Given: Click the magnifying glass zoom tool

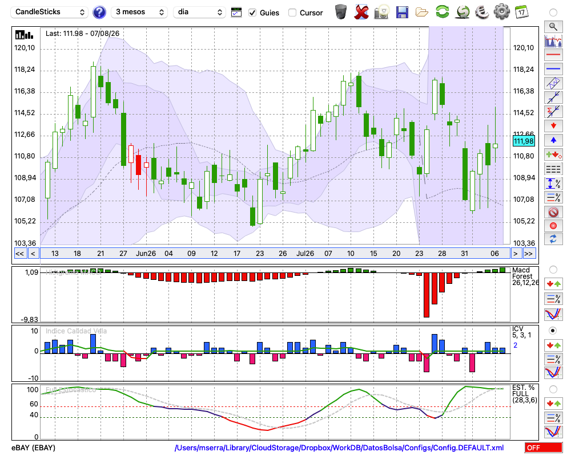Looking at the screenshot, I should click(553, 26).
